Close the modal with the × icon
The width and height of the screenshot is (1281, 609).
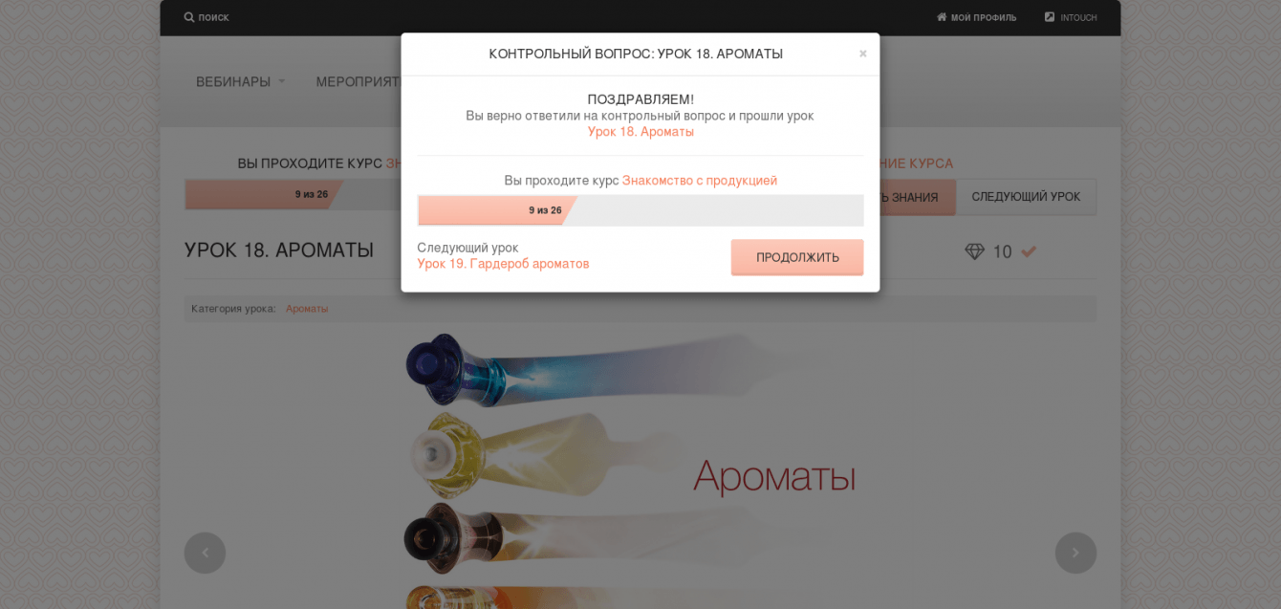point(862,54)
